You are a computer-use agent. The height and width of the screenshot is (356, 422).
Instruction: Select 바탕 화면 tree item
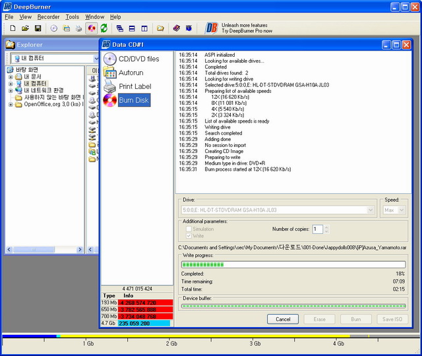(26, 70)
